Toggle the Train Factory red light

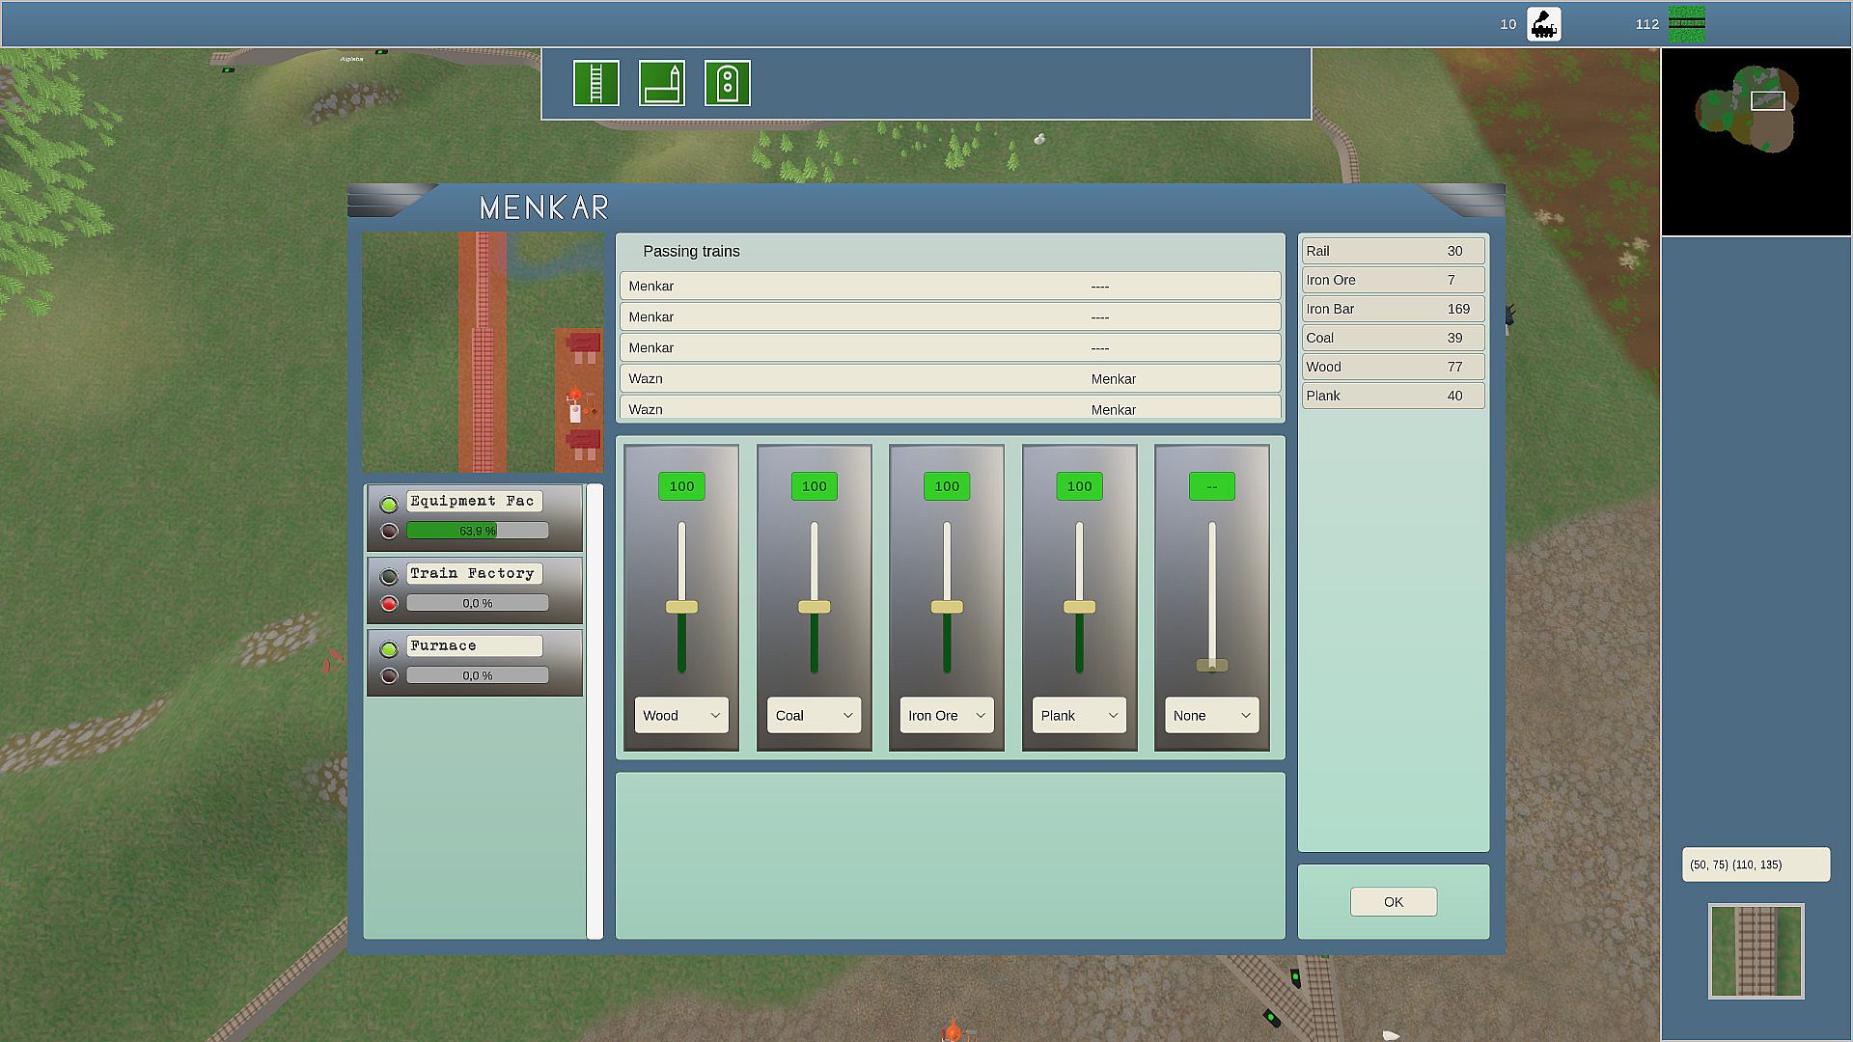(389, 604)
